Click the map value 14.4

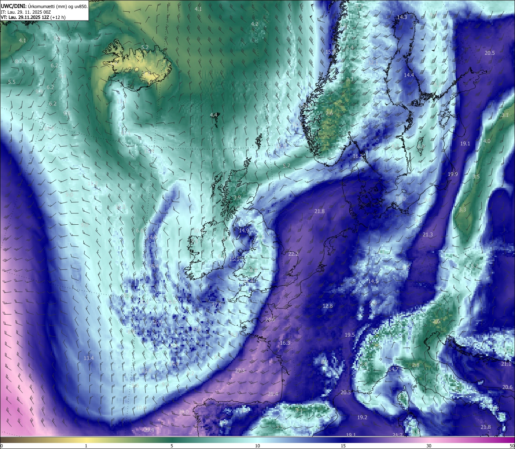tap(409, 75)
